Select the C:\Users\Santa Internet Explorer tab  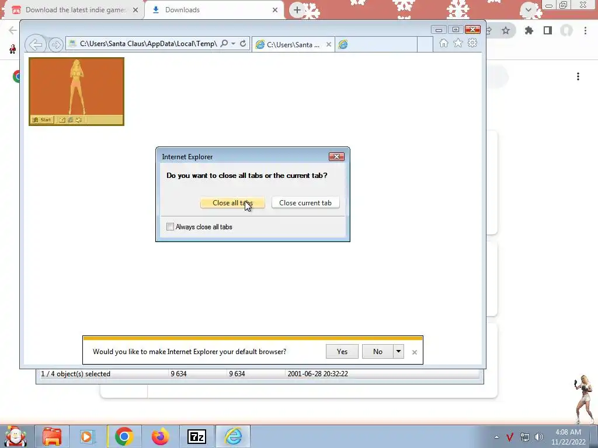tap(293, 44)
